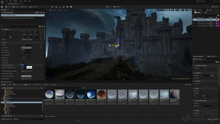Open the Platforms menu
This screenshot has width=220, height=124.
(x=117, y=7)
